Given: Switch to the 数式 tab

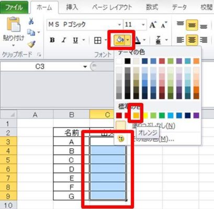Looking at the screenshot, I should 152,7.
